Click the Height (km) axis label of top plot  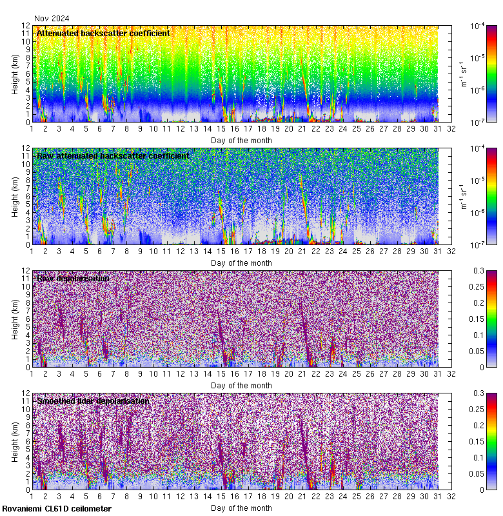[x=15, y=74]
